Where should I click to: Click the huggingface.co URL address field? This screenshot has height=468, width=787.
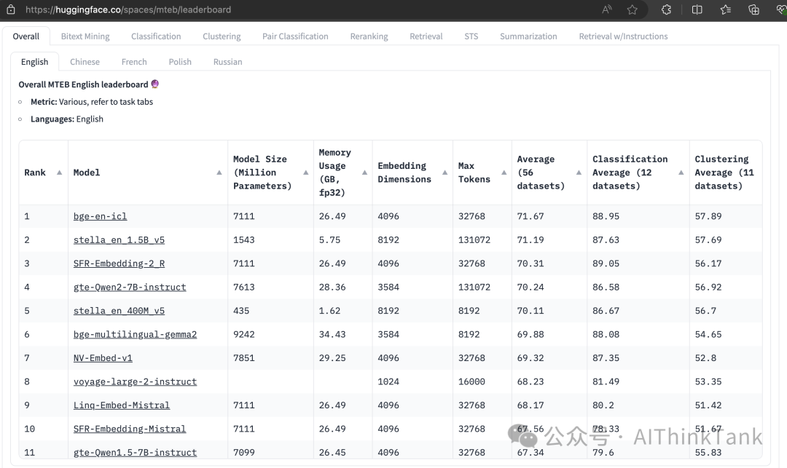[x=128, y=9]
